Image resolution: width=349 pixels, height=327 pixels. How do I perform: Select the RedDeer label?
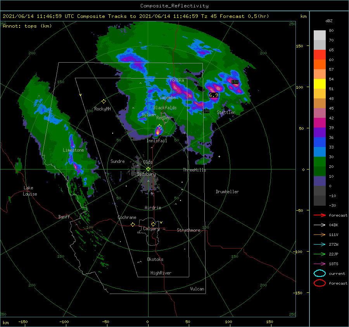point(164,118)
